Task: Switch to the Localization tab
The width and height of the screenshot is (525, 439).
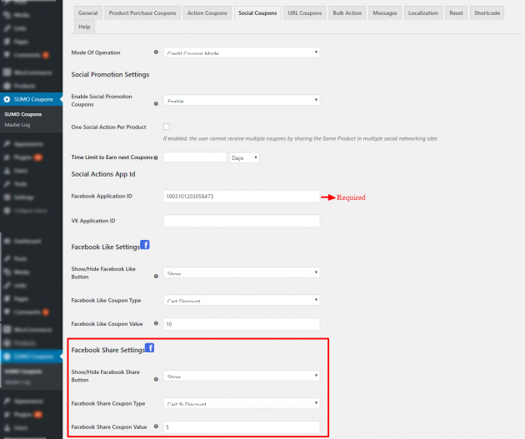Action: click(x=423, y=13)
